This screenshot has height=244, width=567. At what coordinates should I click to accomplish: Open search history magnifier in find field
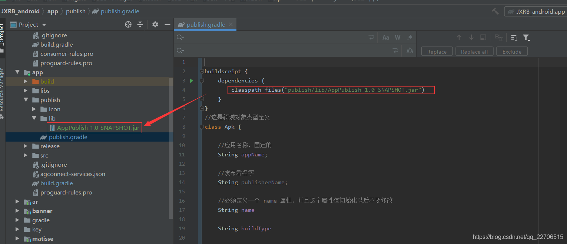coord(180,37)
